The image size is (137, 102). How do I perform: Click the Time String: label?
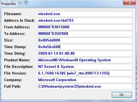[15, 53]
